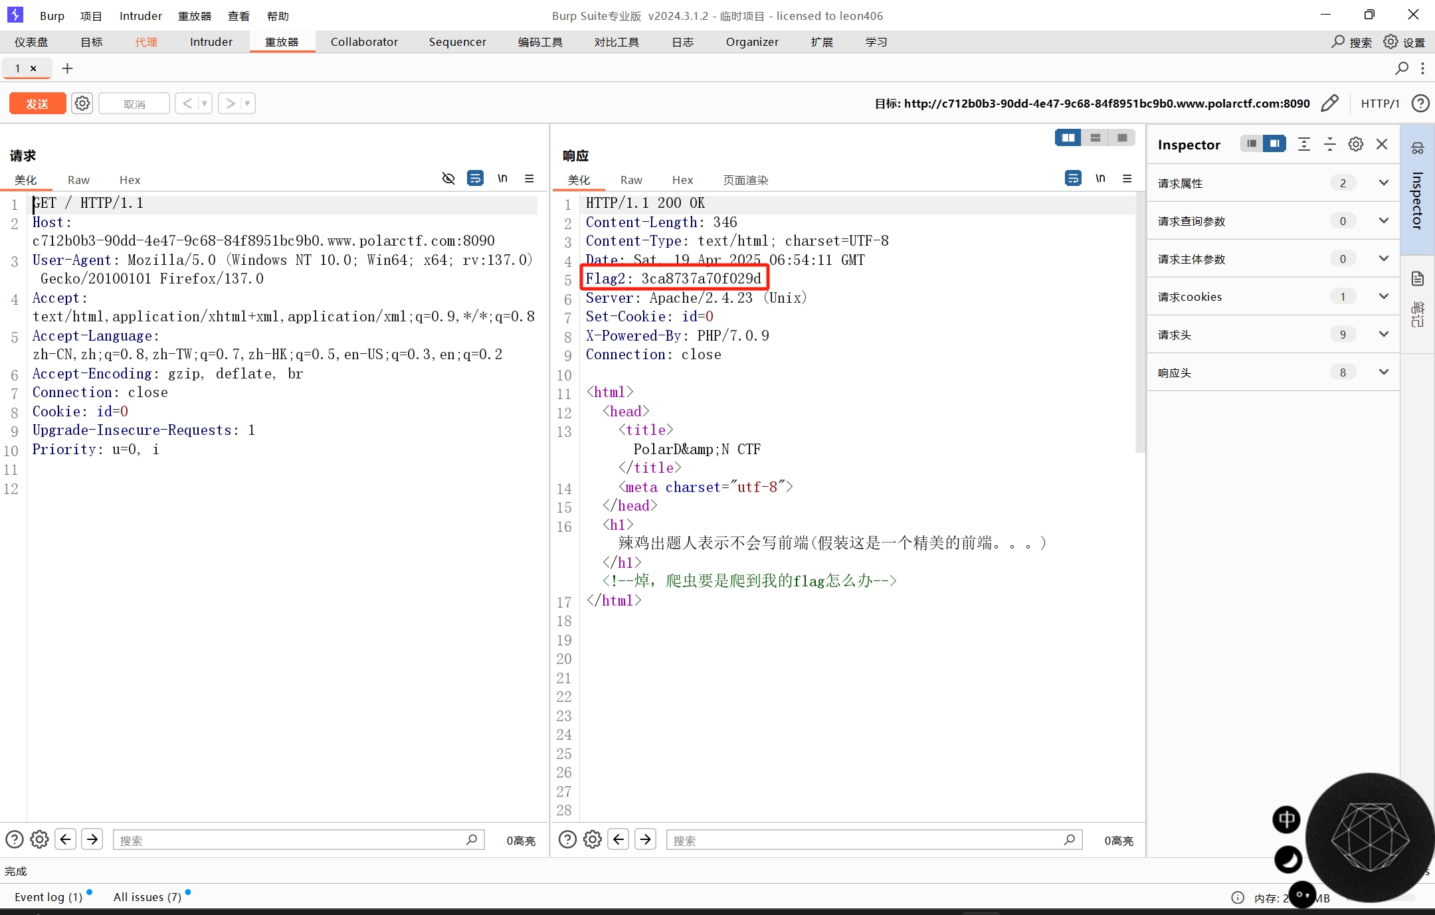The image size is (1435, 915).
Task: Add a new Repeater tab with plus
Action: [67, 68]
